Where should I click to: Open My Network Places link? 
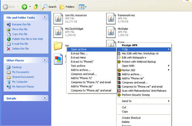23,87
